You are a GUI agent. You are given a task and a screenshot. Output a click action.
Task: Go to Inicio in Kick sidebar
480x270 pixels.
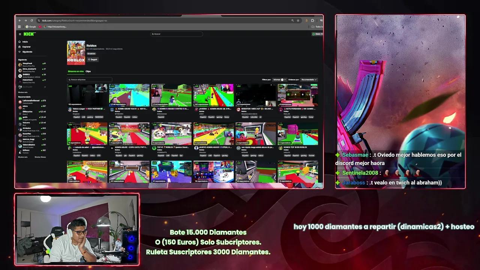[23, 42]
